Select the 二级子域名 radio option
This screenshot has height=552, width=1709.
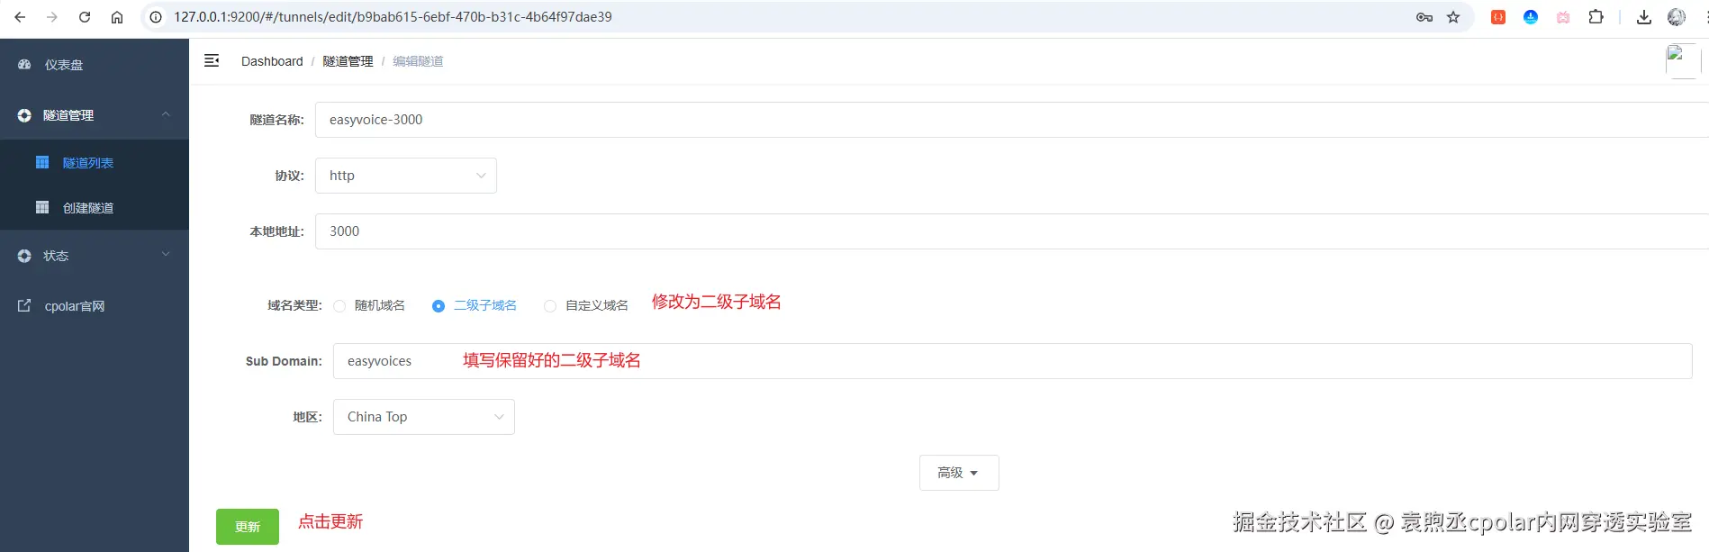[x=439, y=306]
